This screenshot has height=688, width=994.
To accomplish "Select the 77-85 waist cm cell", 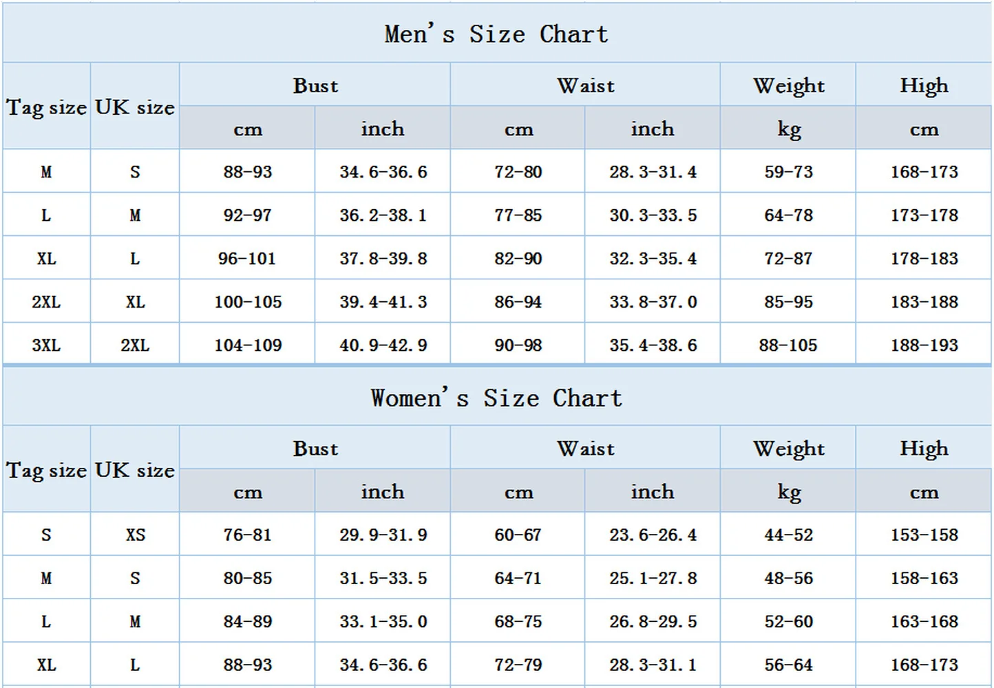I will pos(518,215).
